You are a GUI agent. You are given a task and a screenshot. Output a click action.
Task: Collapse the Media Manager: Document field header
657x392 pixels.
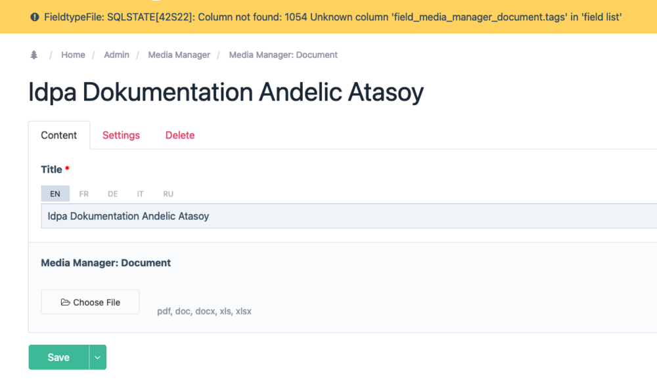(x=106, y=263)
